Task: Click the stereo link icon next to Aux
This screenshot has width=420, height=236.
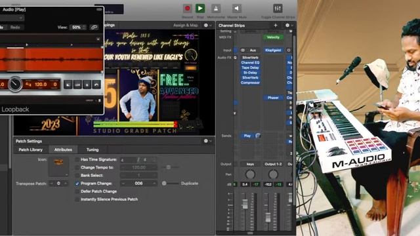Action: point(243,50)
